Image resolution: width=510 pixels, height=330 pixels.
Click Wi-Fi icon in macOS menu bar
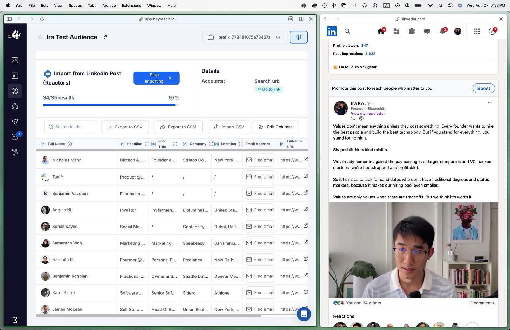tap(430, 5)
